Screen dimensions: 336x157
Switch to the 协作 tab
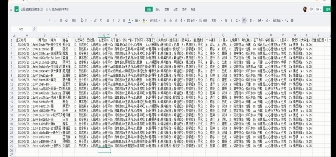(184, 10)
